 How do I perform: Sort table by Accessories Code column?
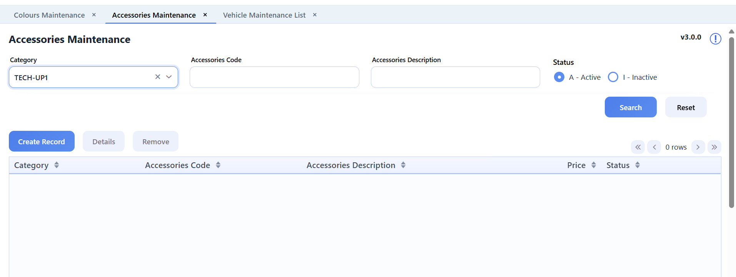pyautogui.click(x=218, y=165)
